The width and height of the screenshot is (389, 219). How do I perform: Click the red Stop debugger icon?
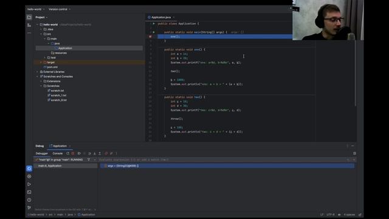point(73,153)
